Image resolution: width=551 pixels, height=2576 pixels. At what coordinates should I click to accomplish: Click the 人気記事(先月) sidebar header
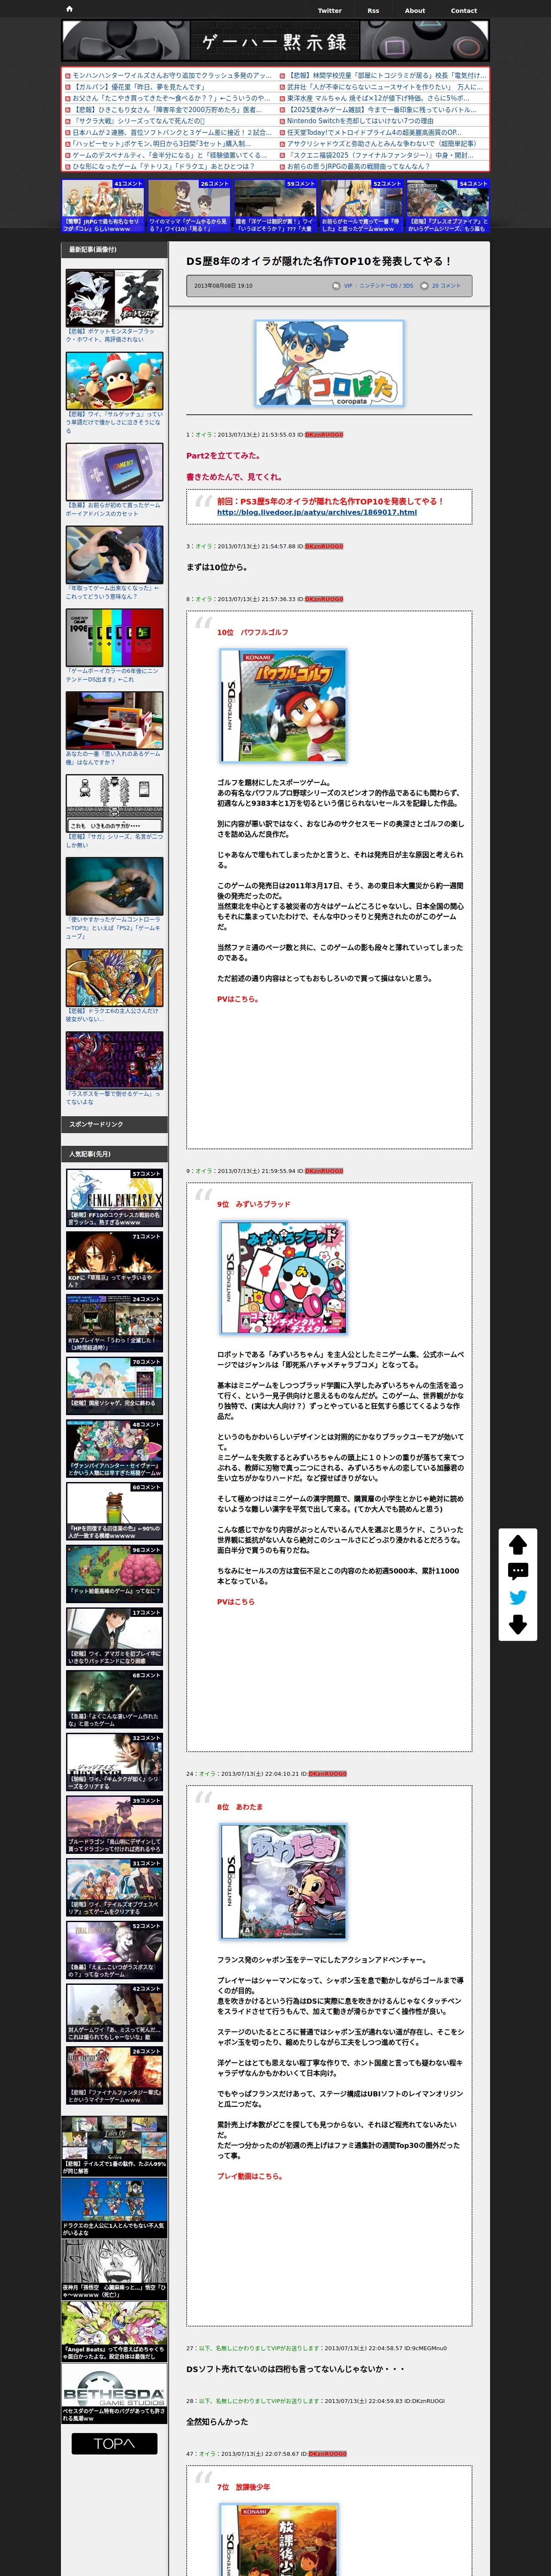click(114, 1154)
